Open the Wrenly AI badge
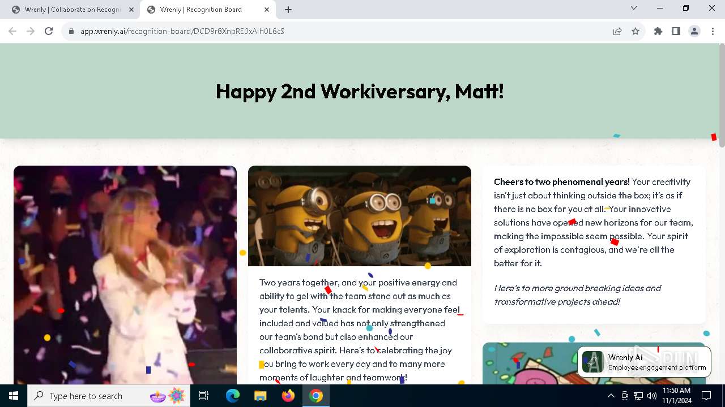 (x=645, y=362)
